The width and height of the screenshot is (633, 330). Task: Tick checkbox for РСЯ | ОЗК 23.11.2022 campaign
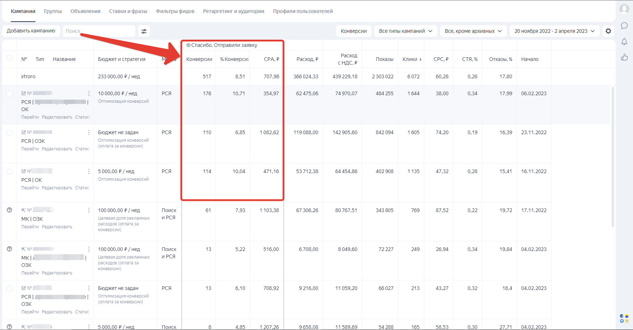9,133
